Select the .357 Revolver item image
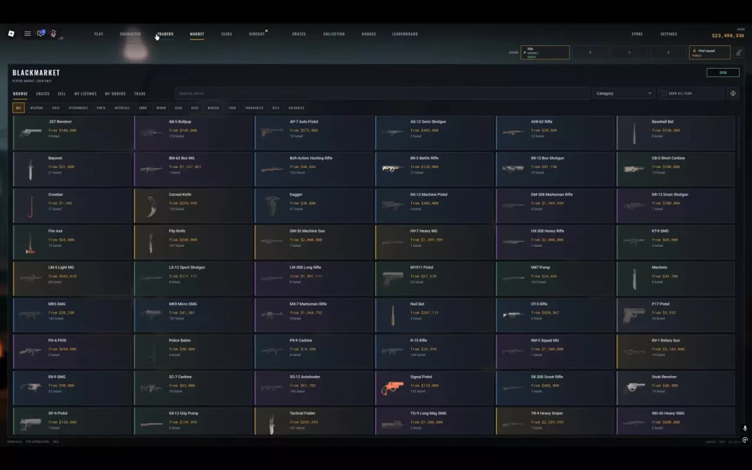Image resolution: width=752 pixels, height=470 pixels. (x=30, y=133)
